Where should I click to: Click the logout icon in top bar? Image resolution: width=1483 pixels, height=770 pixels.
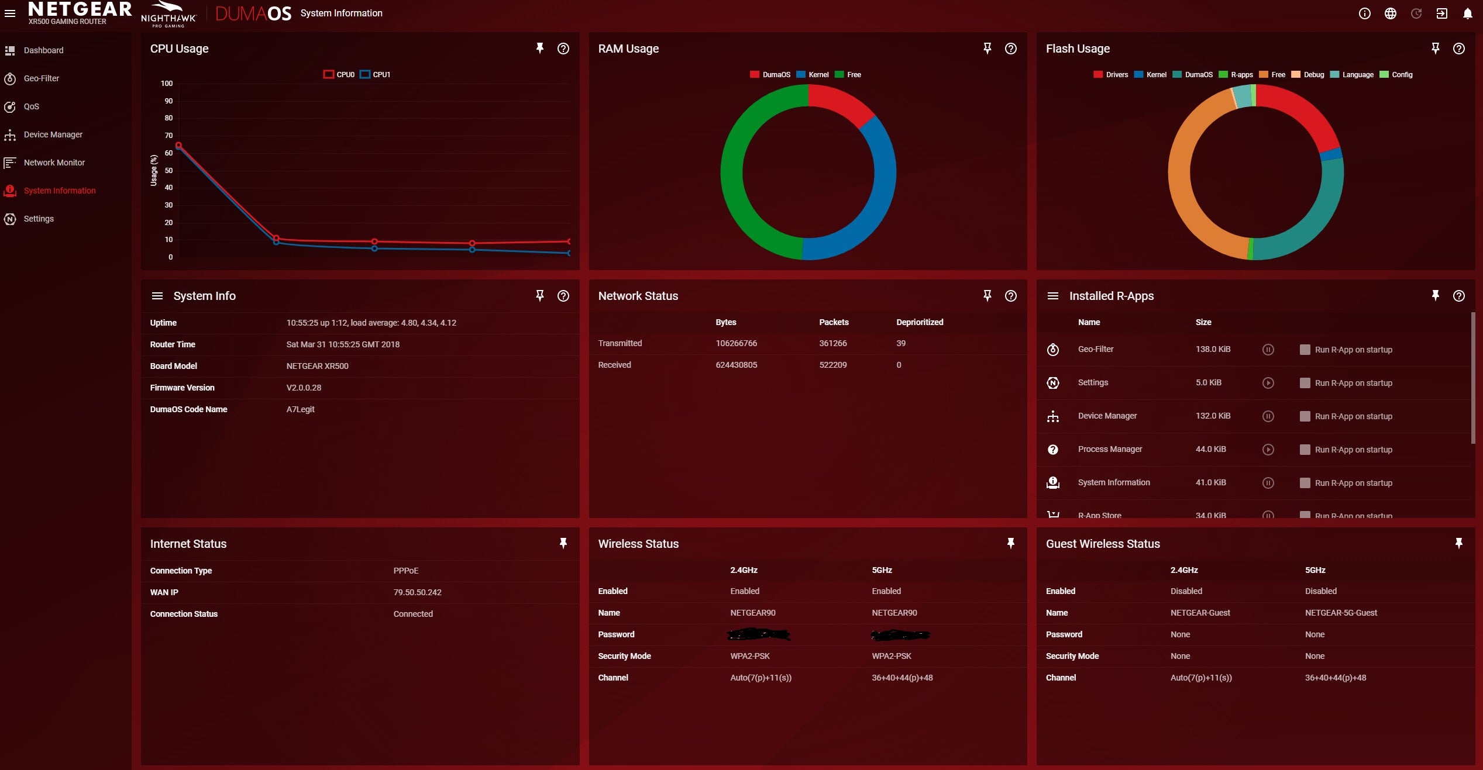1441,13
